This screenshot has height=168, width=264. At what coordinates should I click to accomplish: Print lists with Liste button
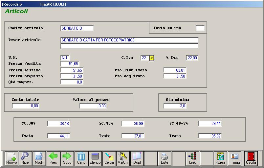tap(165, 158)
